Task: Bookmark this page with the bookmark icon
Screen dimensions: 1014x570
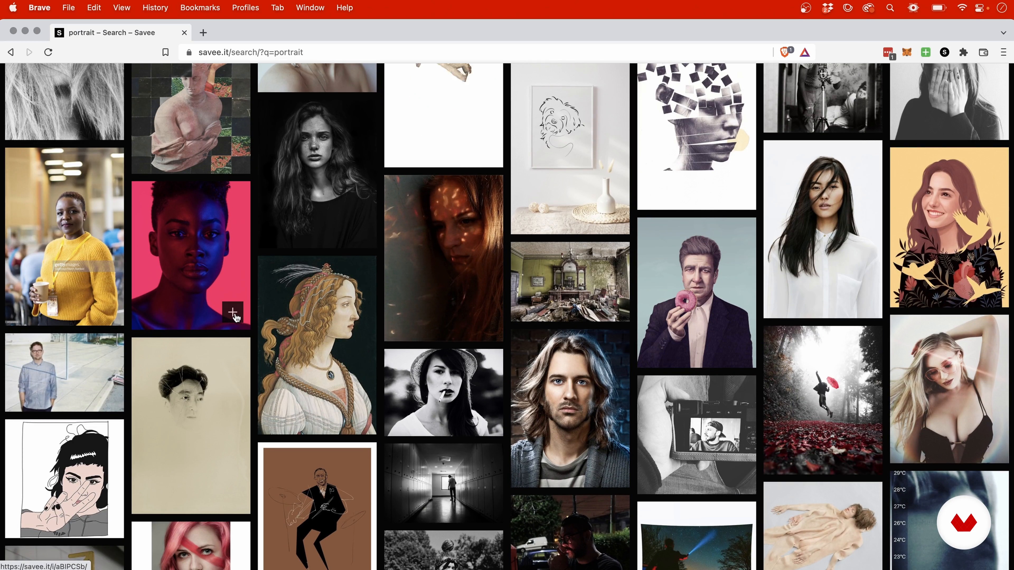Action: (165, 52)
